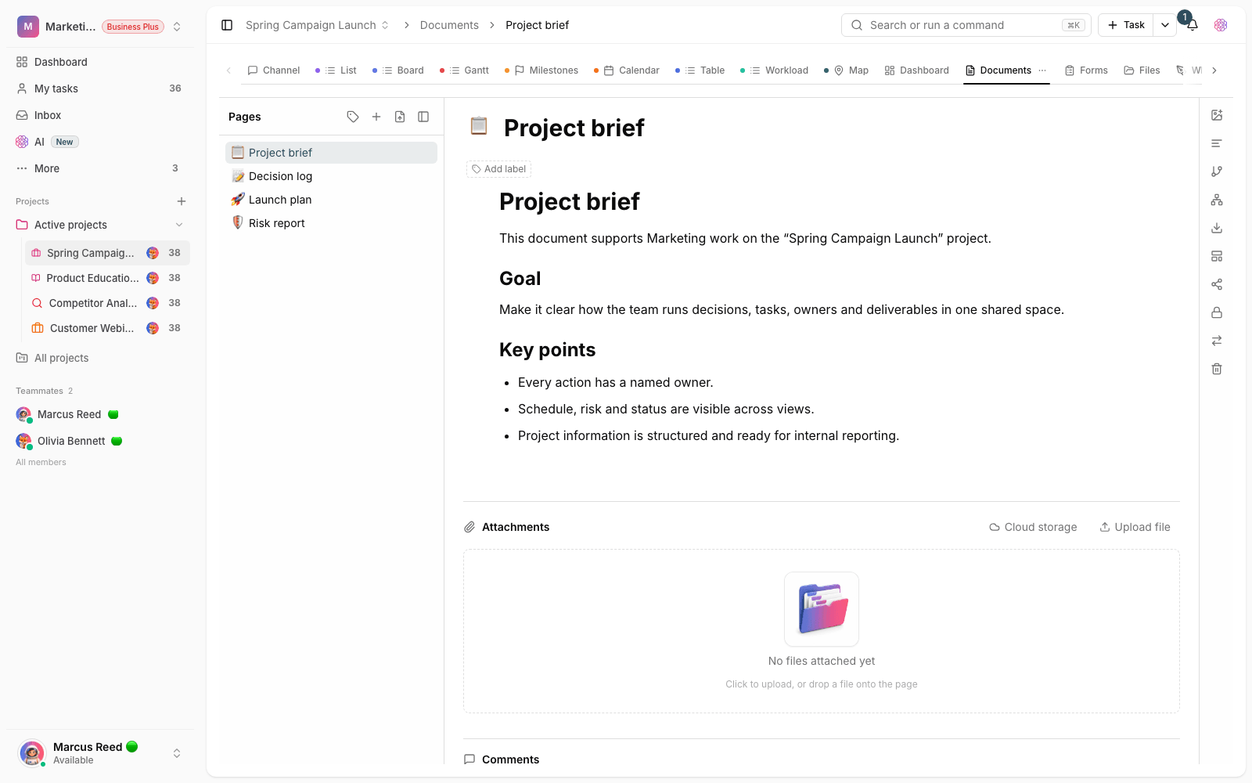Open the Spring Campaign Launch breadcrumb switcher
The image size is (1252, 783).
click(317, 25)
